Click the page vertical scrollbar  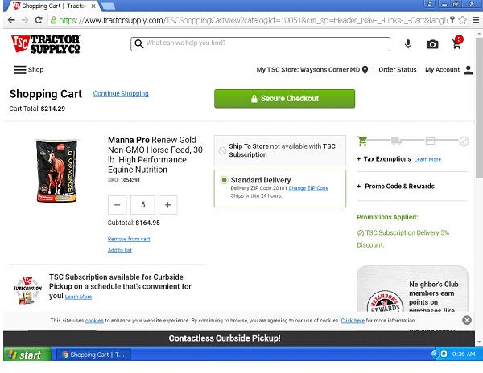click(479, 108)
